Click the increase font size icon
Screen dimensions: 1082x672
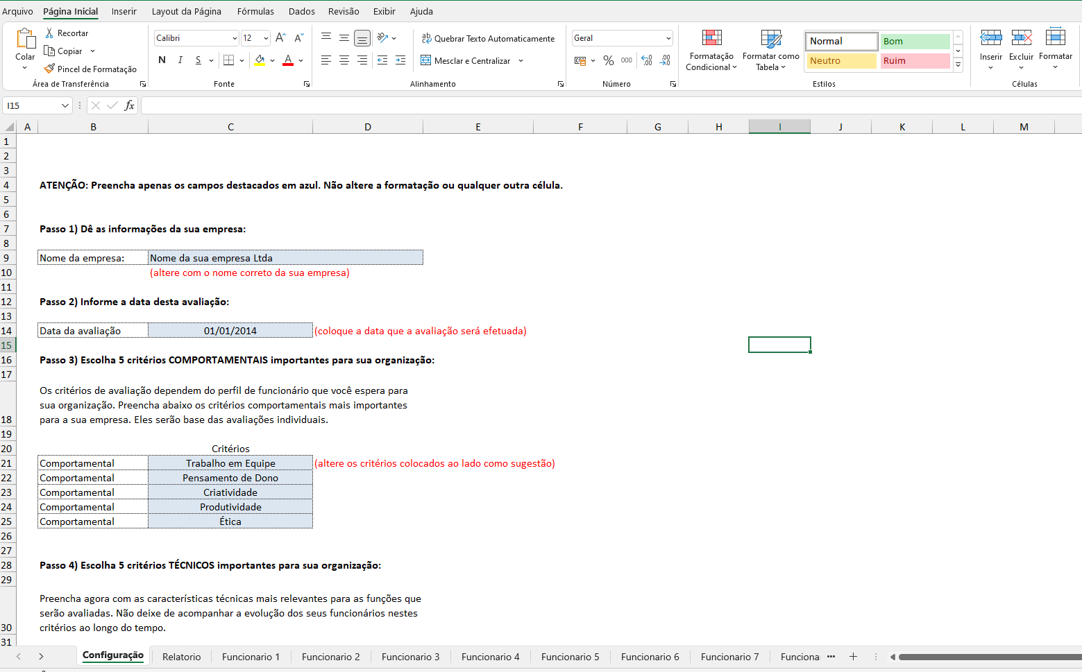coord(280,38)
